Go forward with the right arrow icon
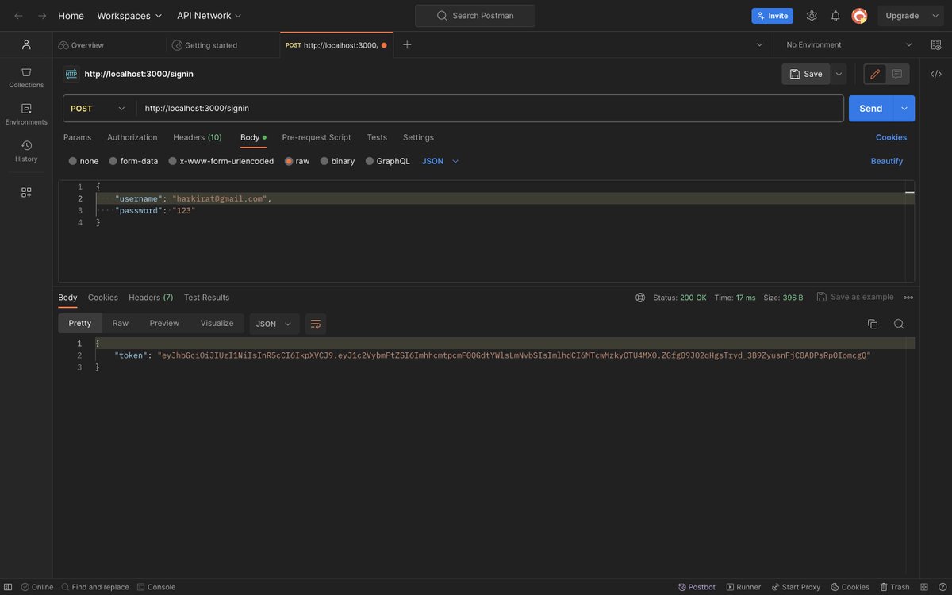This screenshot has height=595, width=952. 42,16
